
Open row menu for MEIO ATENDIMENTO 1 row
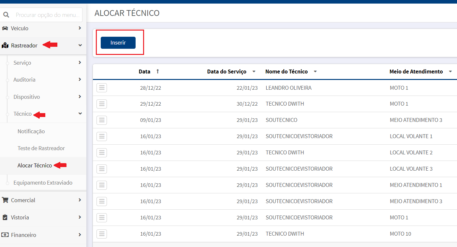pos(102,185)
